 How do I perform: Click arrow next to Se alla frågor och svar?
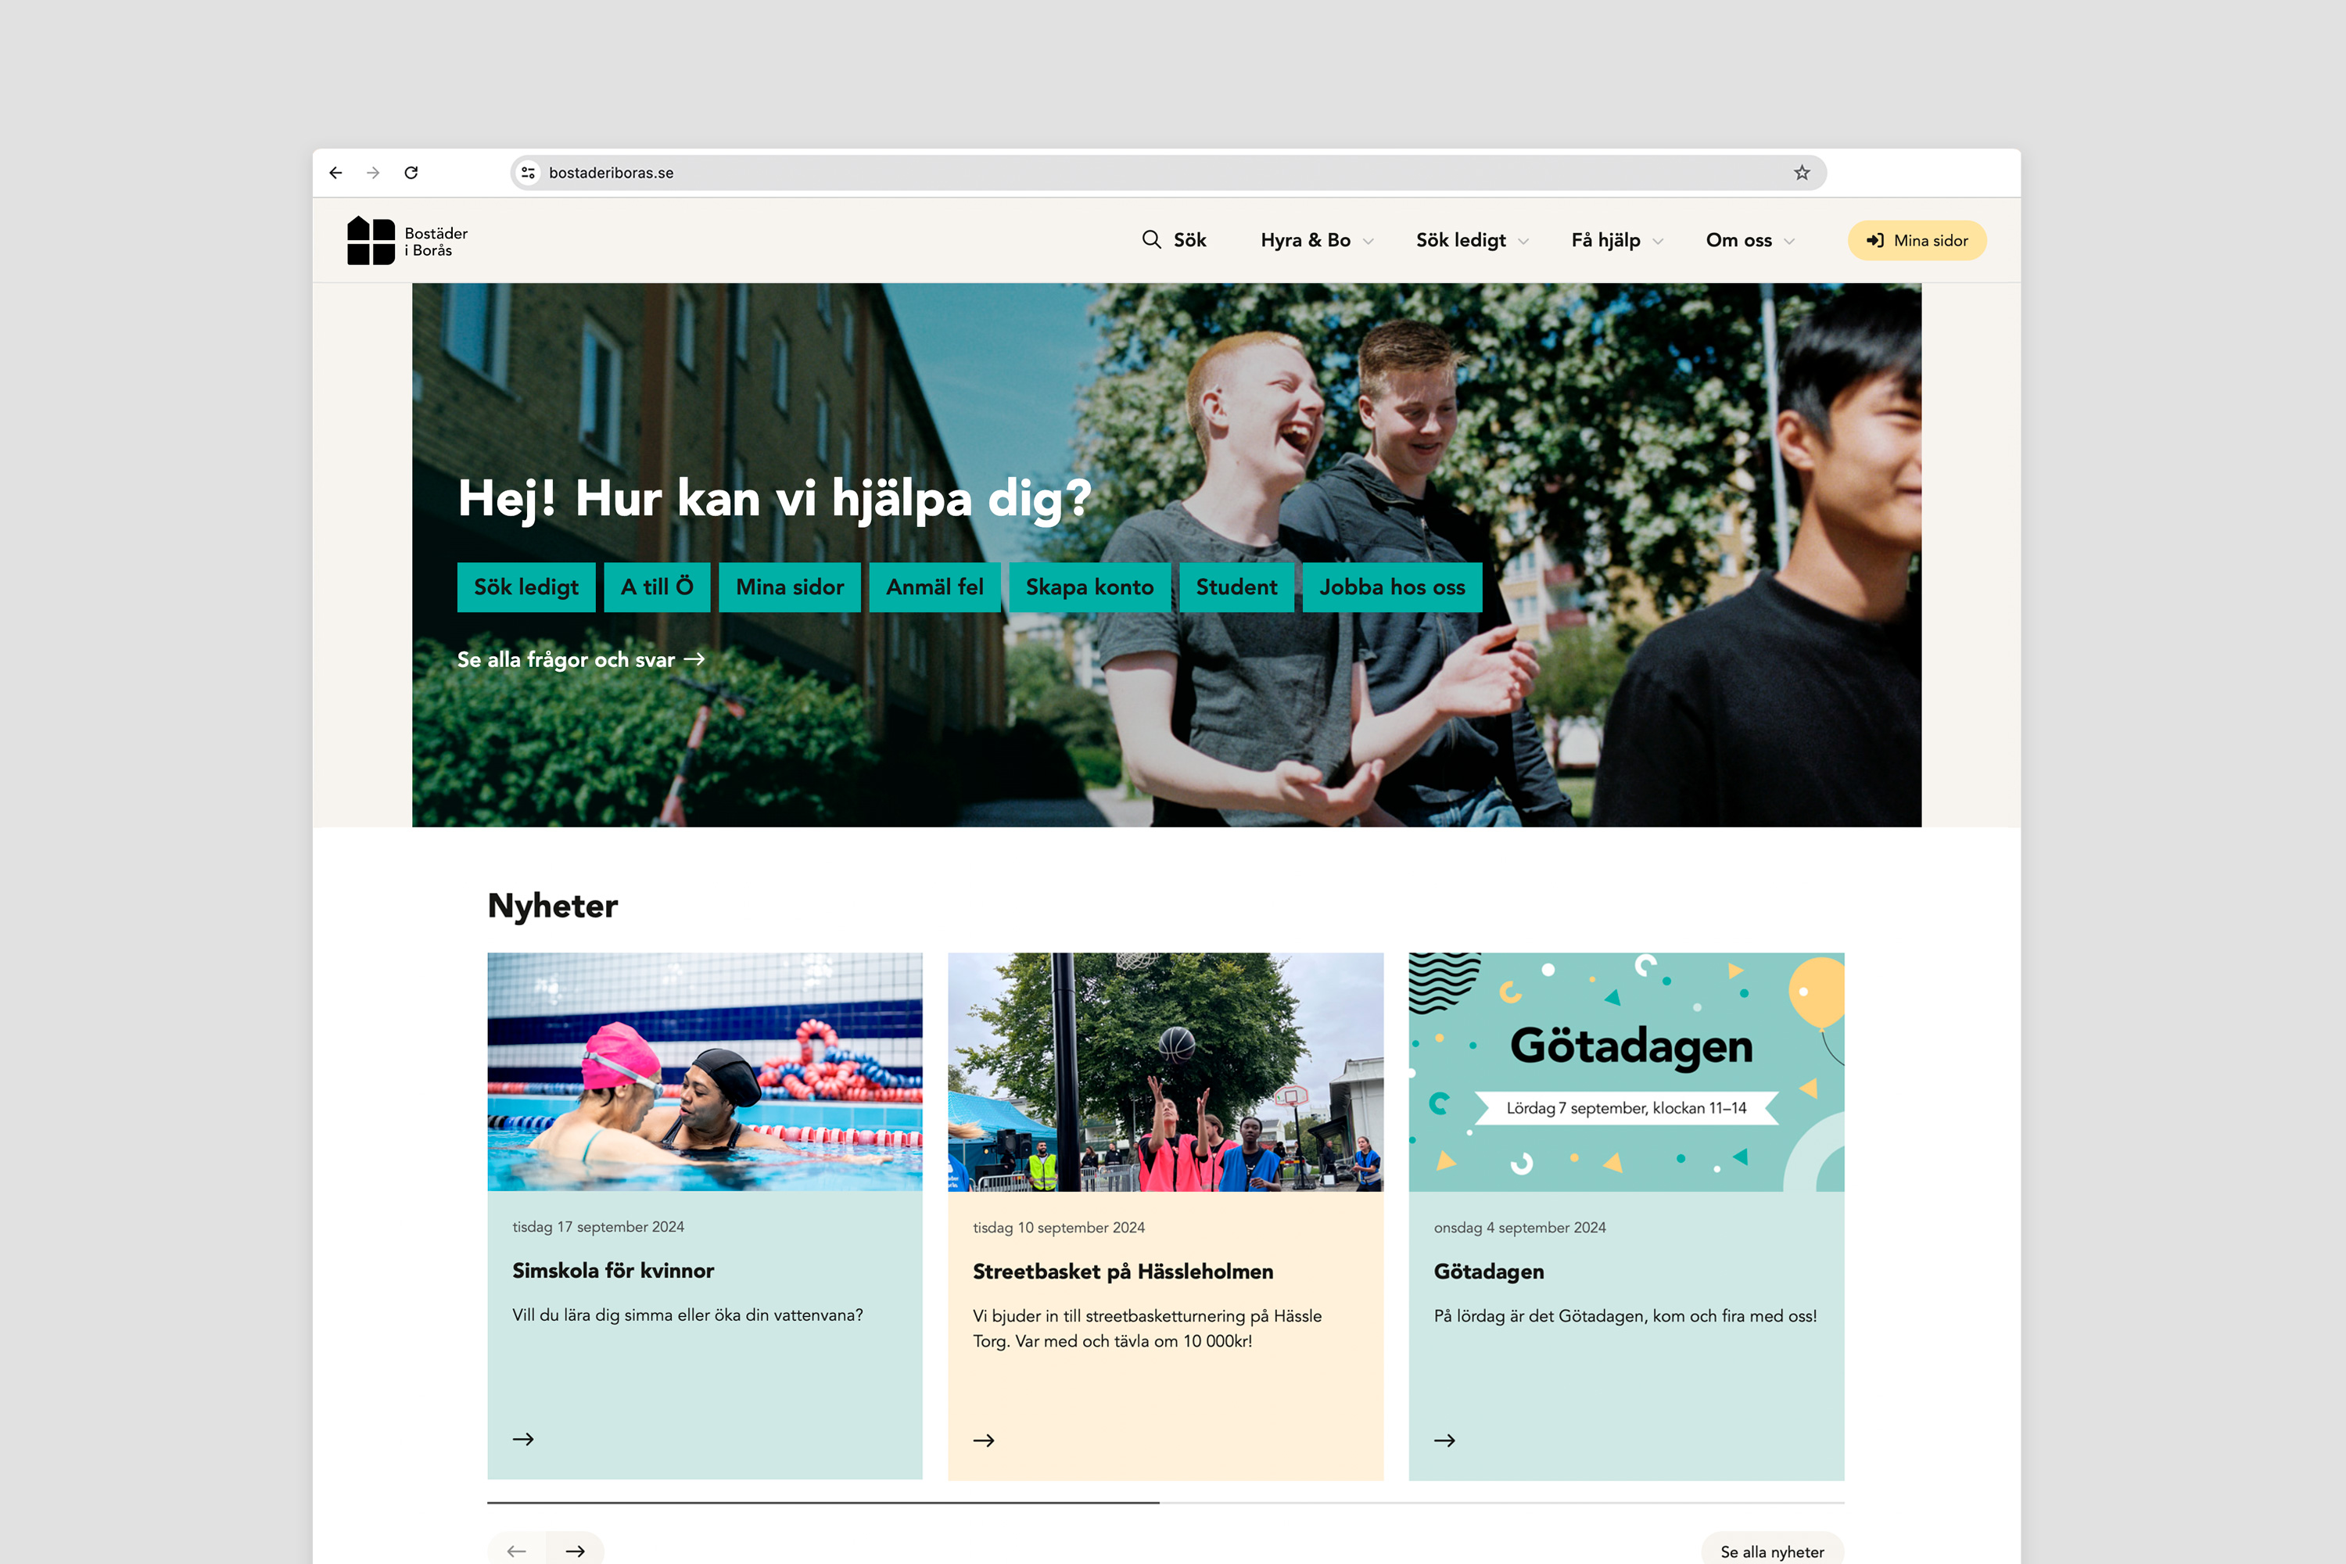tap(695, 659)
